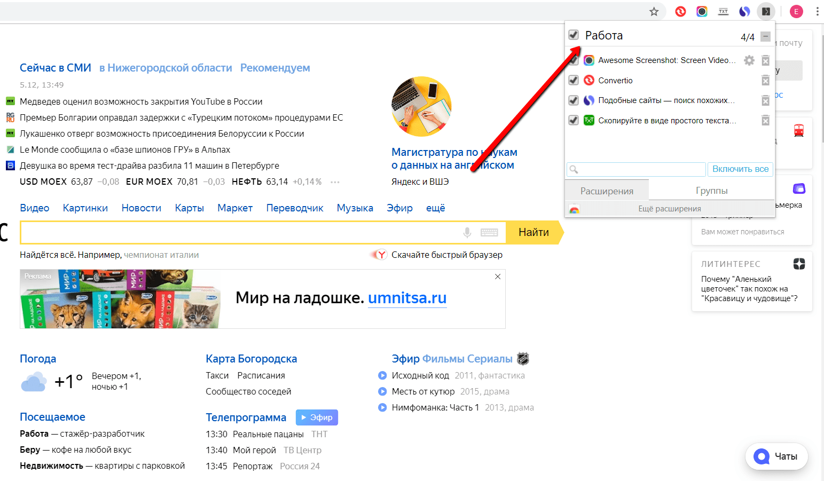The width and height of the screenshot is (824, 481).
Task: Click the Yandex browser Y logo icon
Action: (380, 255)
